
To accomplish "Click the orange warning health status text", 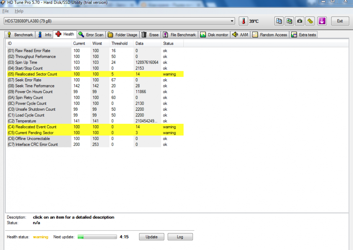I will point(41,237).
